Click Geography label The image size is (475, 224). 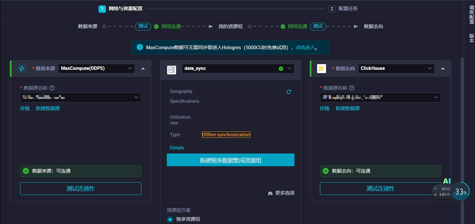click(182, 91)
